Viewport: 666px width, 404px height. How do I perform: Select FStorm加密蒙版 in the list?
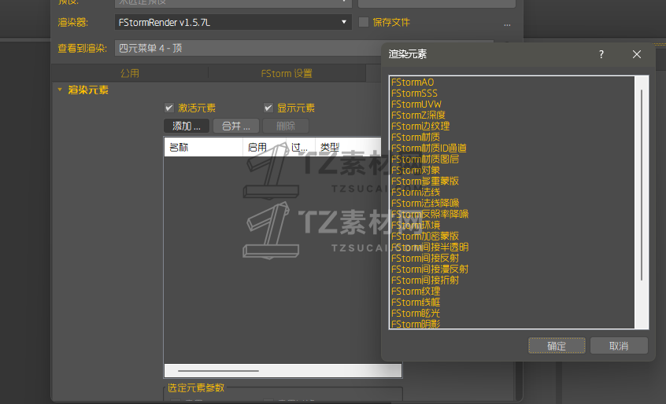pyautogui.click(x=425, y=237)
